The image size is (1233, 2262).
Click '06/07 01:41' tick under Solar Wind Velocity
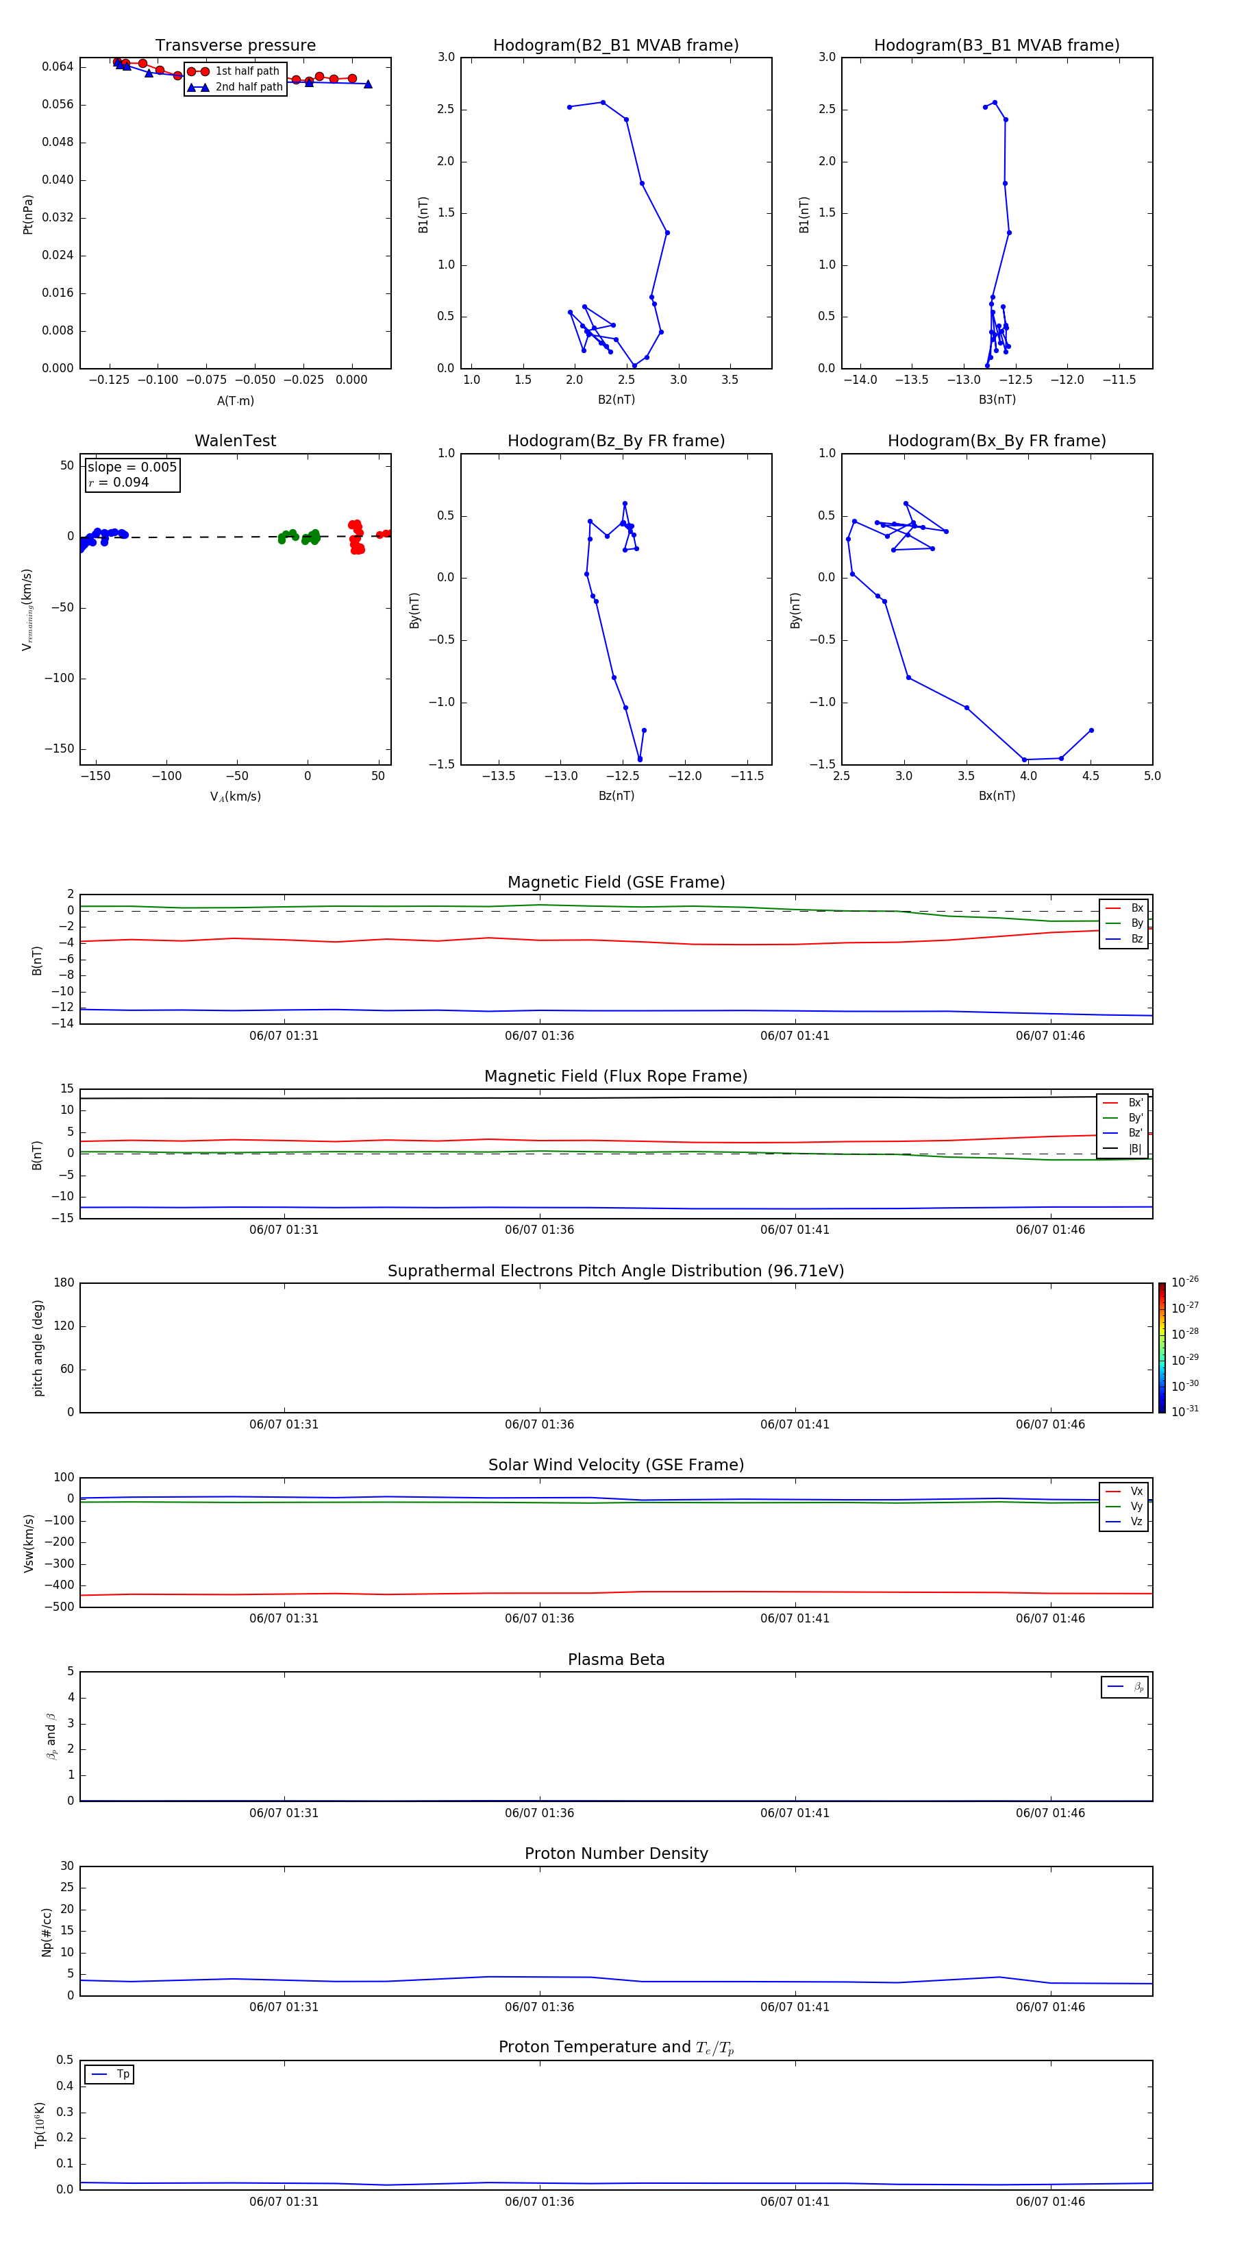coord(794,1619)
